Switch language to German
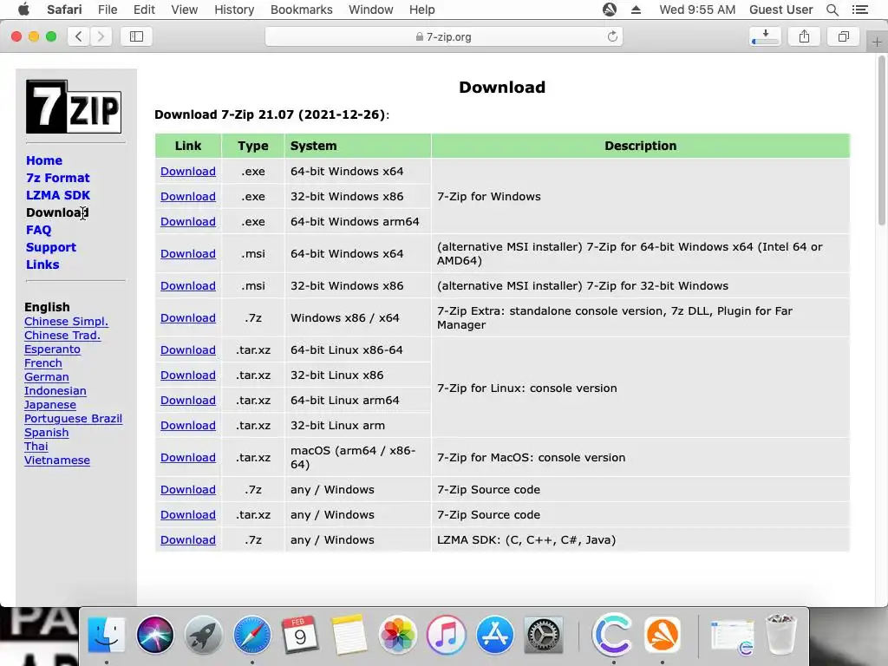This screenshot has height=666, width=888. [x=47, y=376]
